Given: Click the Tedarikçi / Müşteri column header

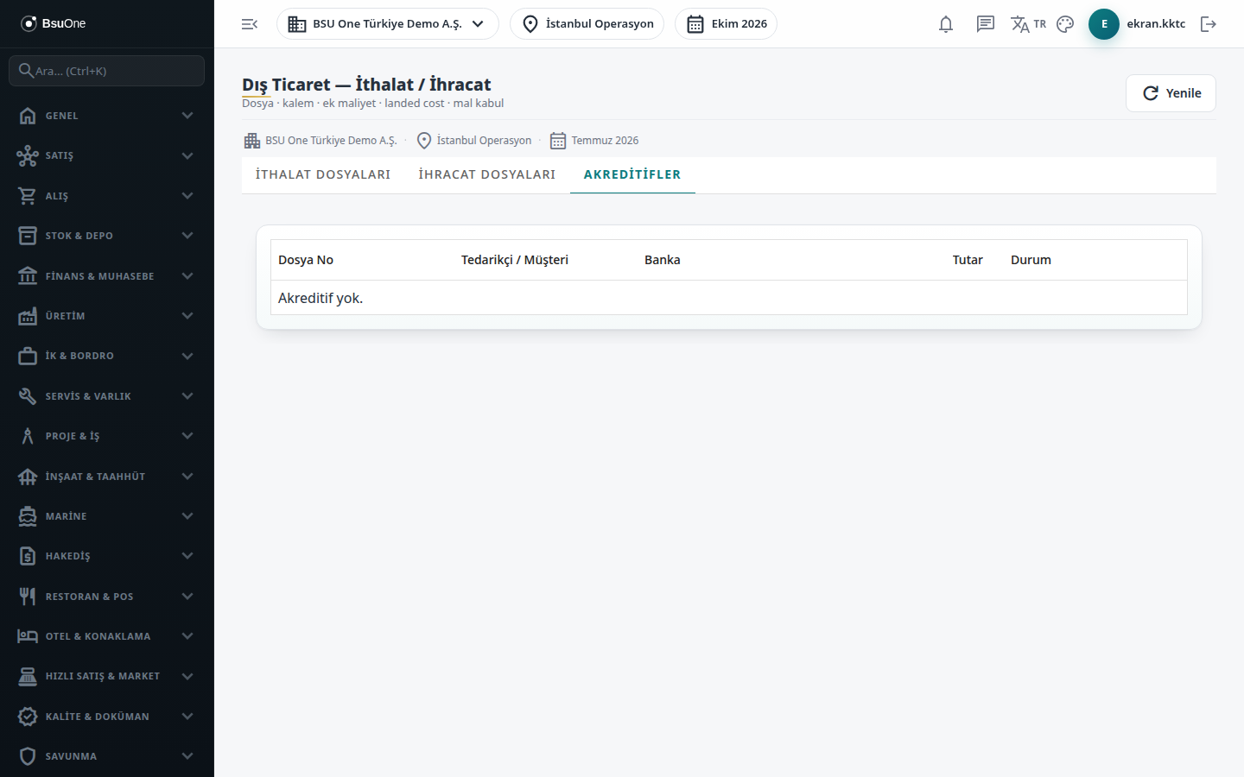Looking at the screenshot, I should tap(515, 260).
